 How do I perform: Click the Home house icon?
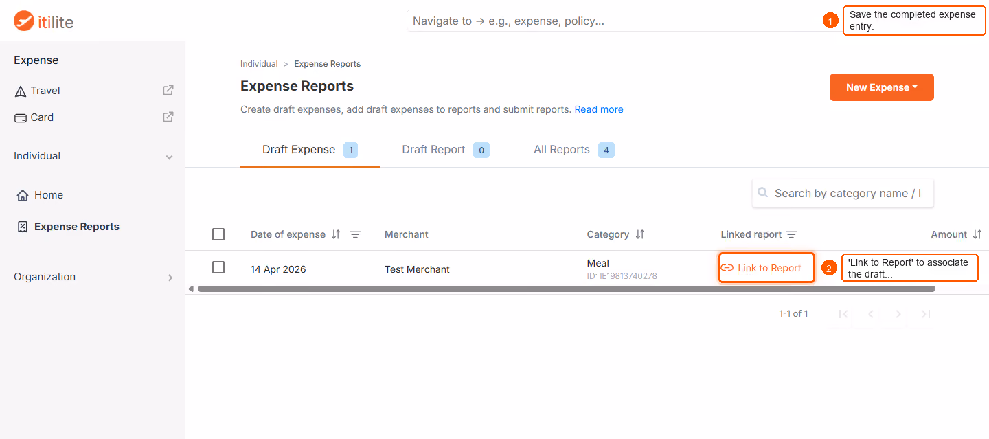coord(23,195)
